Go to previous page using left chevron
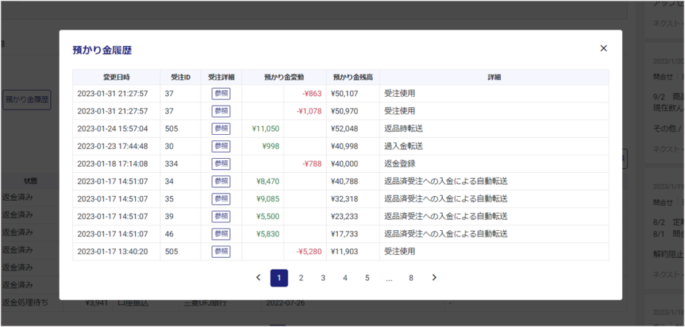Screen dimensions: 685x327 click(x=258, y=278)
